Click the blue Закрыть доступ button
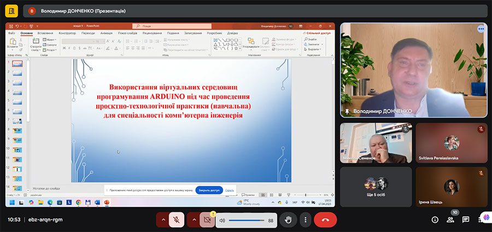The height and width of the screenshot is (232, 492). click(x=208, y=190)
